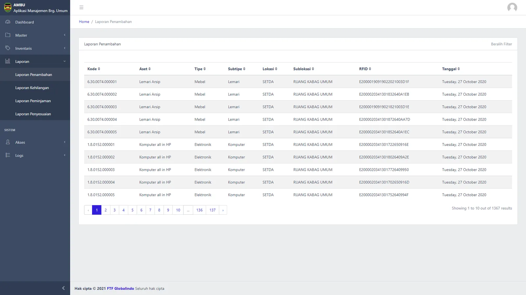526x295 pixels.
Task: Click Beralih Filter toggle link
Action: pos(501,44)
